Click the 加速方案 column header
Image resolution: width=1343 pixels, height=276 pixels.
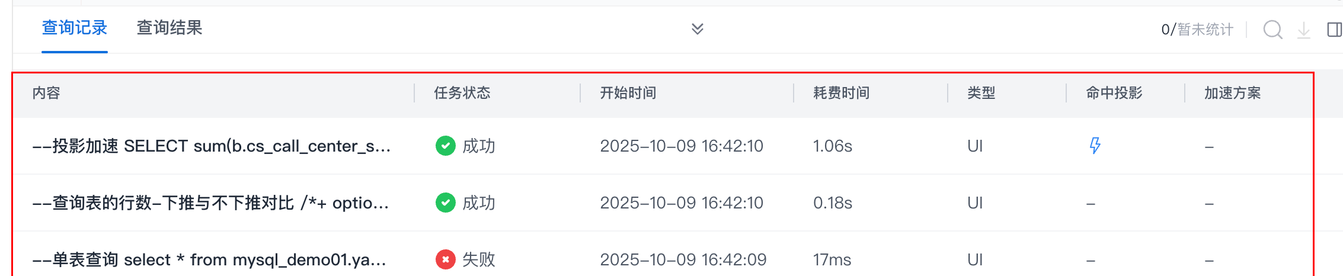(1232, 93)
